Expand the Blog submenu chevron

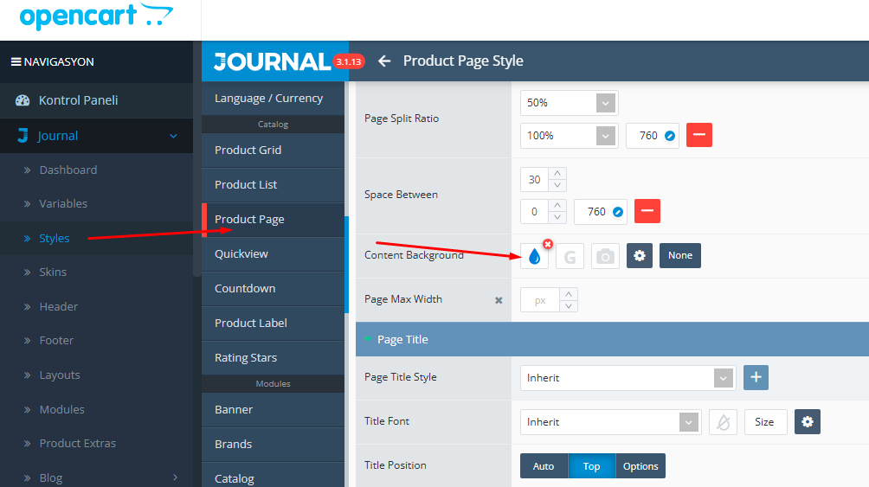pos(175,477)
